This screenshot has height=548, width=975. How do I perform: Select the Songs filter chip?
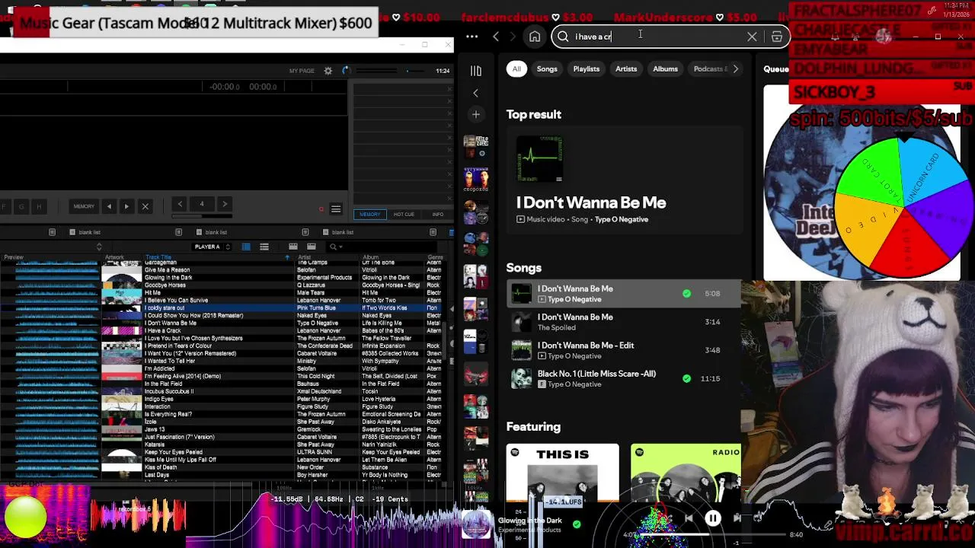(x=547, y=68)
